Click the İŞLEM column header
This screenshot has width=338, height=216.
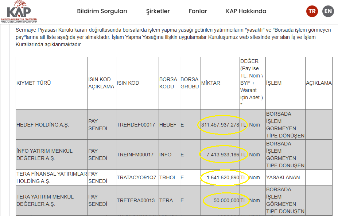[285, 83]
